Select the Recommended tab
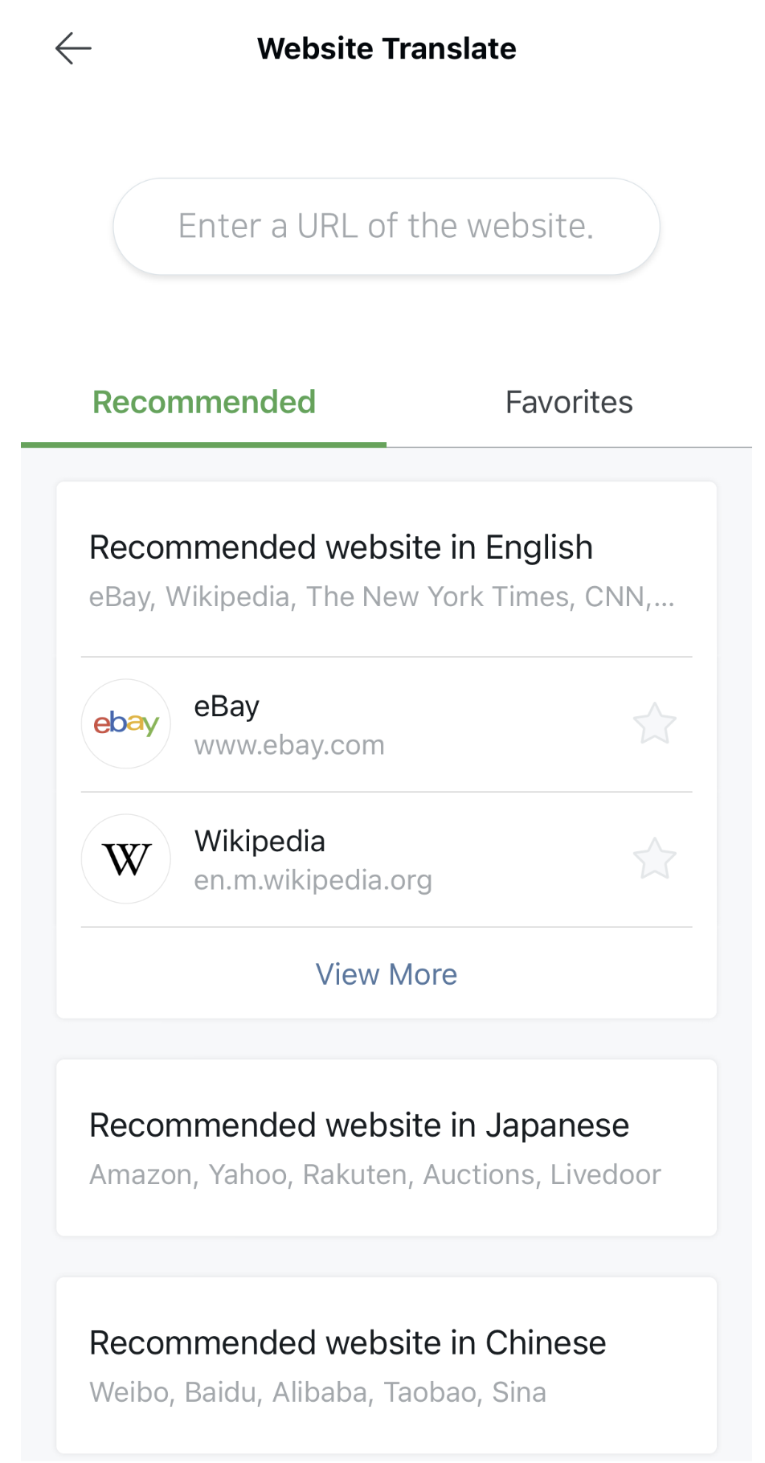 point(204,402)
